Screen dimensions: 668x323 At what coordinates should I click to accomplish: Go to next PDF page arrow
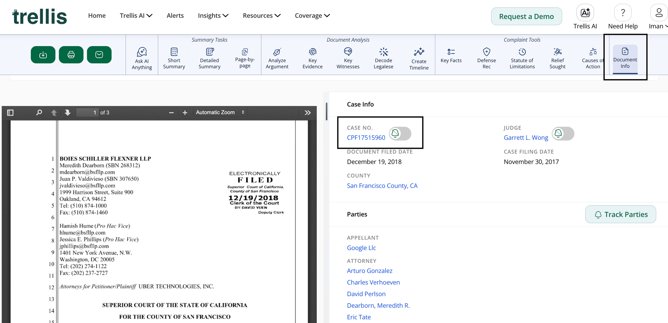[x=68, y=113]
